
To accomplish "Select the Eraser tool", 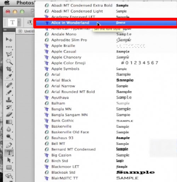I will [9, 114].
